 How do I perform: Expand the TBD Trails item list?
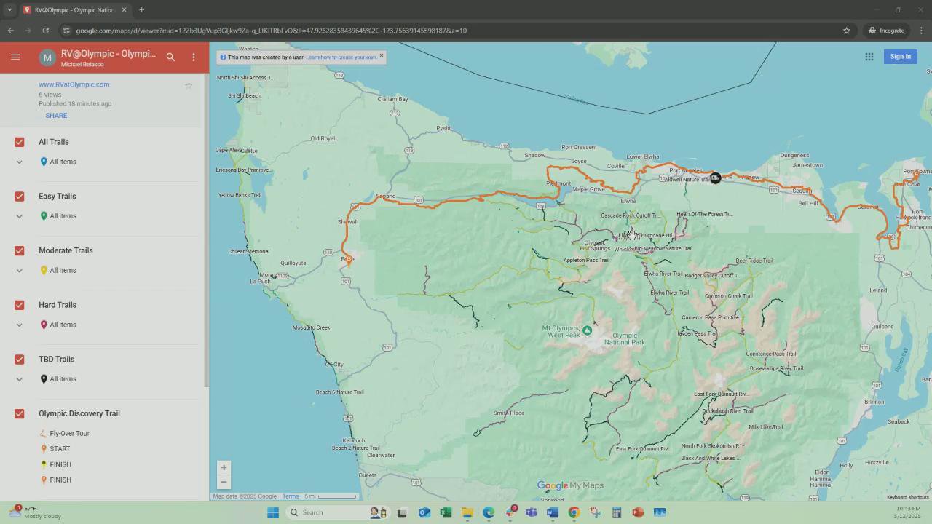[20, 379]
